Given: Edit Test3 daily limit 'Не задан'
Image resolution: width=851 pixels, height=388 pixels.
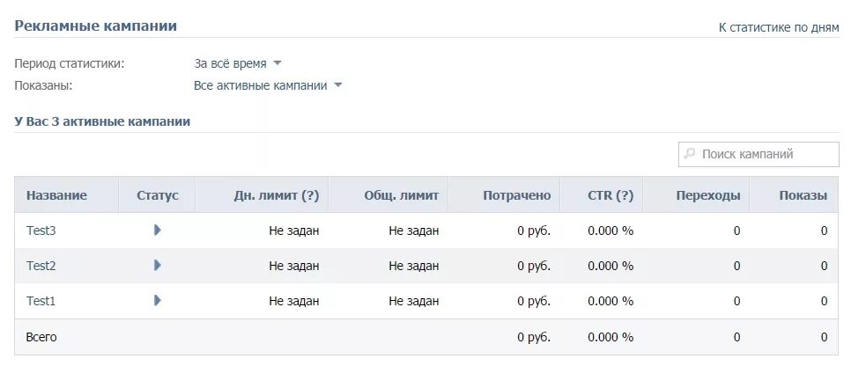Looking at the screenshot, I should click(x=294, y=231).
